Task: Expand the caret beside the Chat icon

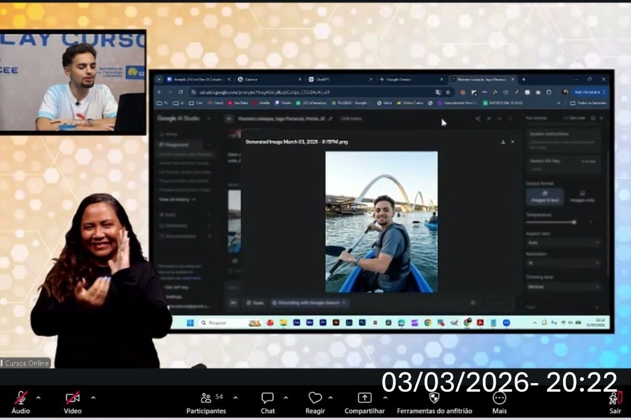Action: tap(286, 398)
